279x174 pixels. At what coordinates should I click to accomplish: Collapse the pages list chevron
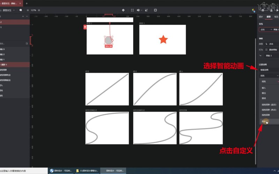pyautogui.click(x=27, y=16)
